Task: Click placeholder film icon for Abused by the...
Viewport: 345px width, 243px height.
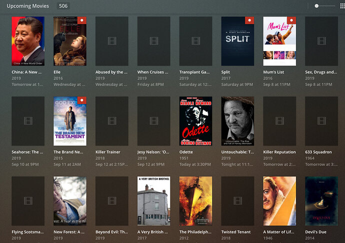Action: point(112,41)
